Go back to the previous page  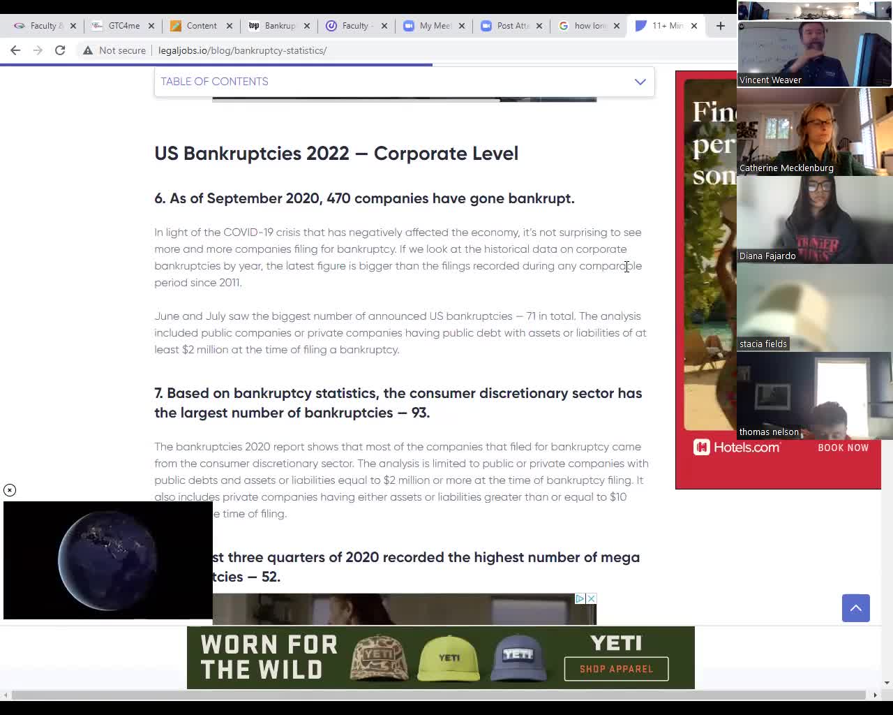(15, 50)
